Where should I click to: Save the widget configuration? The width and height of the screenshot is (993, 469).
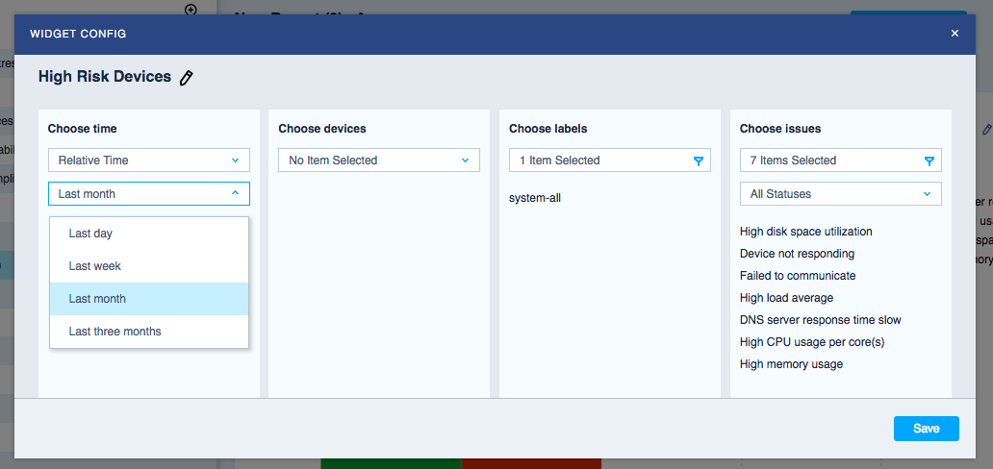(926, 429)
